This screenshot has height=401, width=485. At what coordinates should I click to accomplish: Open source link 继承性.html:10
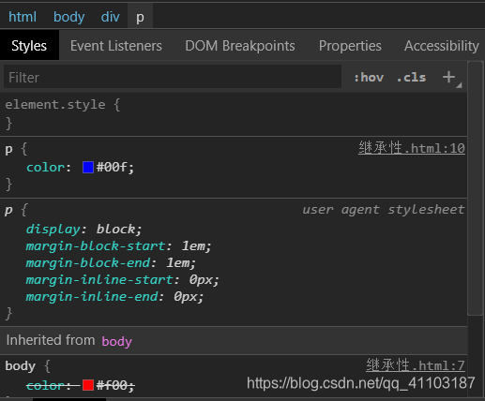412,148
